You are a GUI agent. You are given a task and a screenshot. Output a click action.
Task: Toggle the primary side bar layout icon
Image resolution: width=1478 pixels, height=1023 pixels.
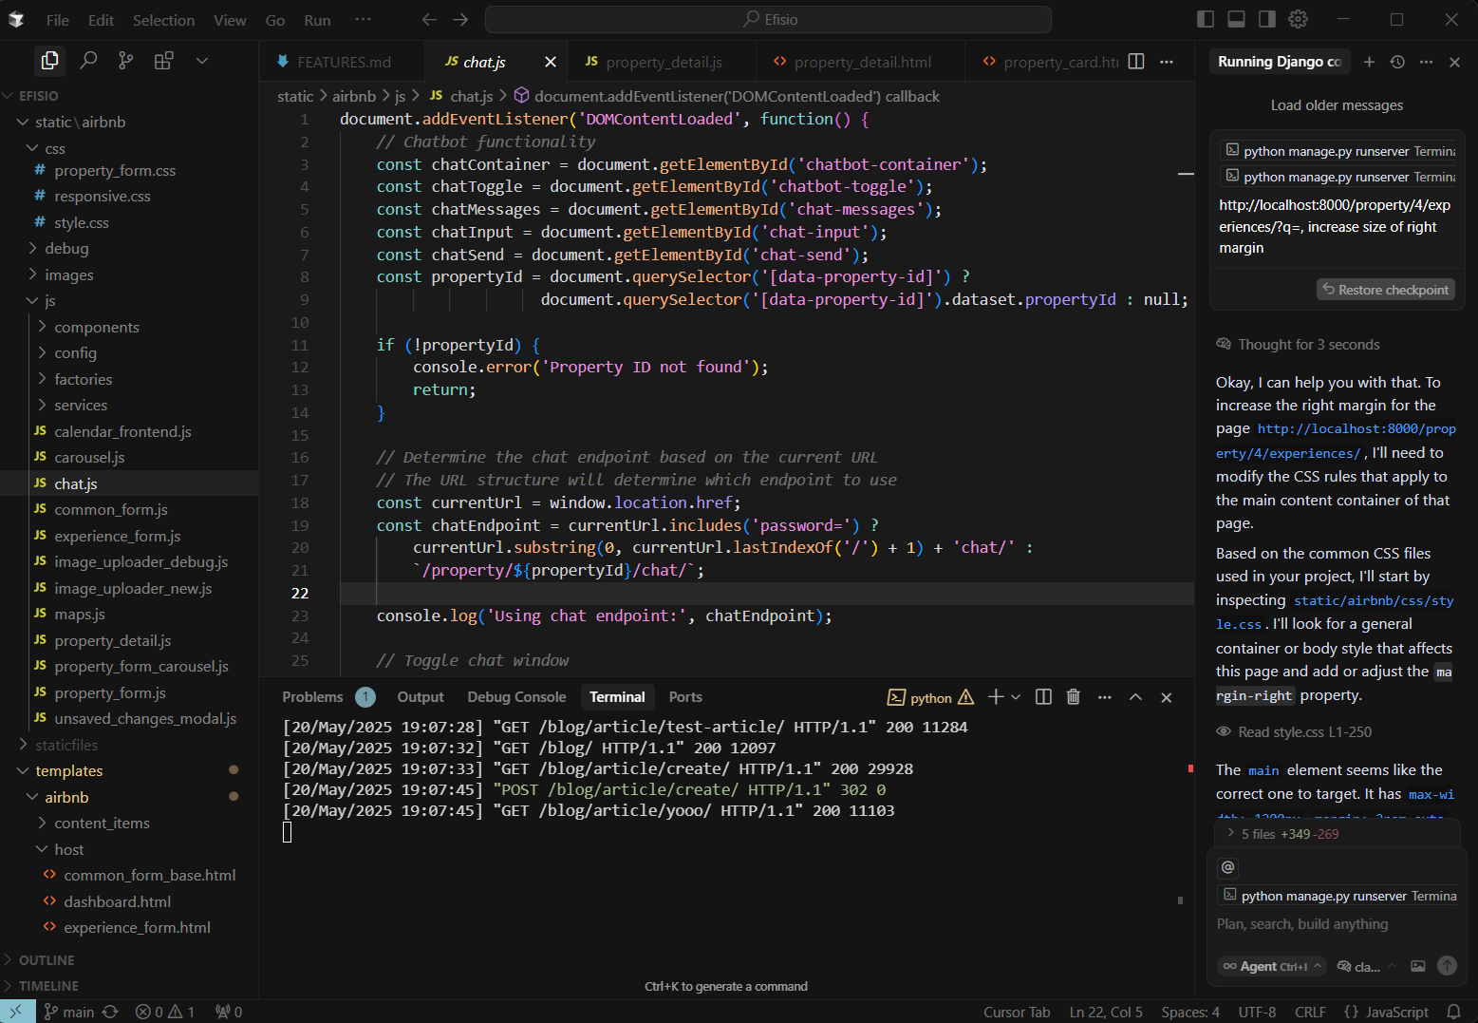(1206, 19)
